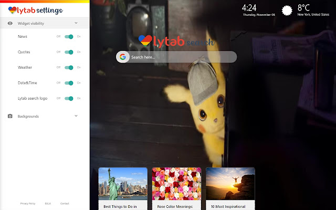
Task: Click the 8°C temperature reading
Action: [x=303, y=8]
